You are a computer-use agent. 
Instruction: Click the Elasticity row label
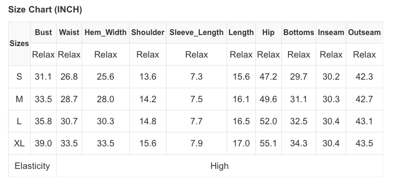click(32, 166)
